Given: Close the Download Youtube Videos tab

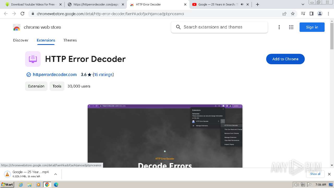Looking at the screenshot, I should point(60,4).
